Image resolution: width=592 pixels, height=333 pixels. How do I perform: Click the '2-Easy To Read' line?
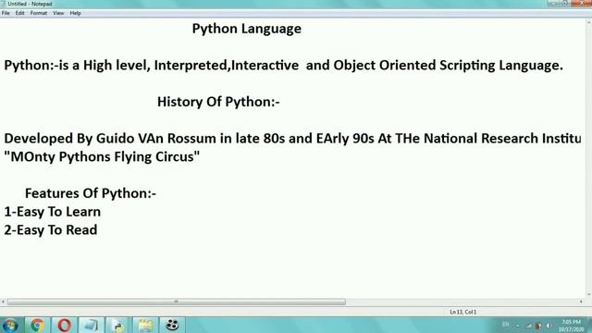pos(51,230)
